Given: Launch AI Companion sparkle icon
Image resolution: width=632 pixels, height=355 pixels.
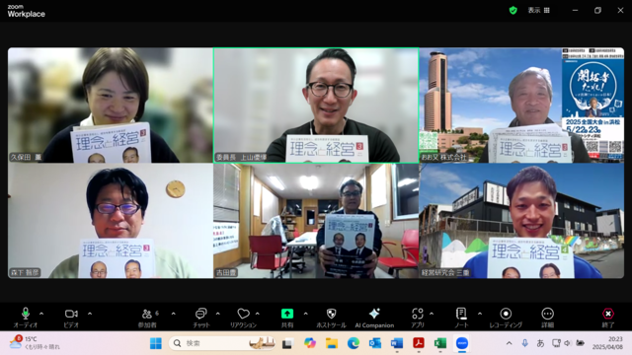Looking at the screenshot, I should (374, 318).
